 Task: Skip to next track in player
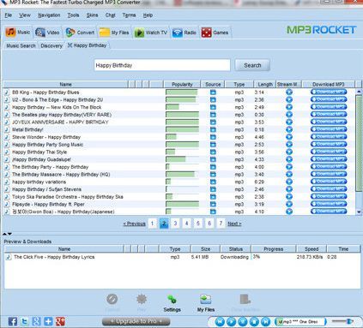coord(265,322)
